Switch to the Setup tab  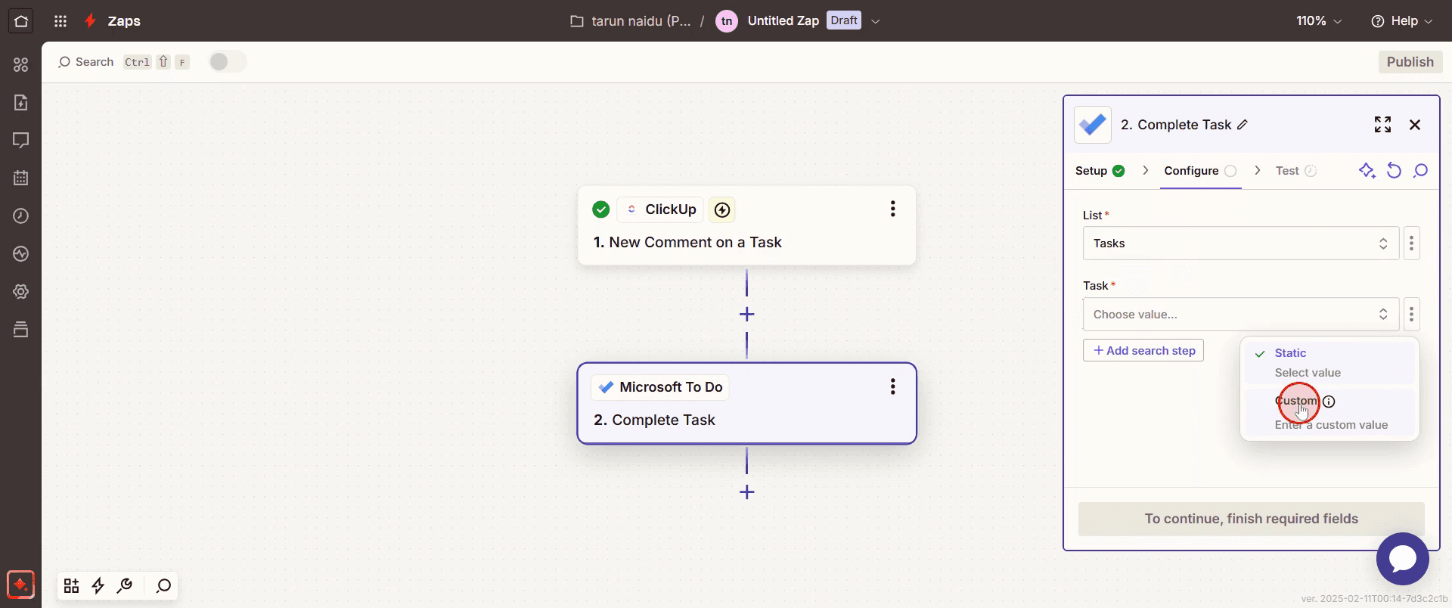1100,171
